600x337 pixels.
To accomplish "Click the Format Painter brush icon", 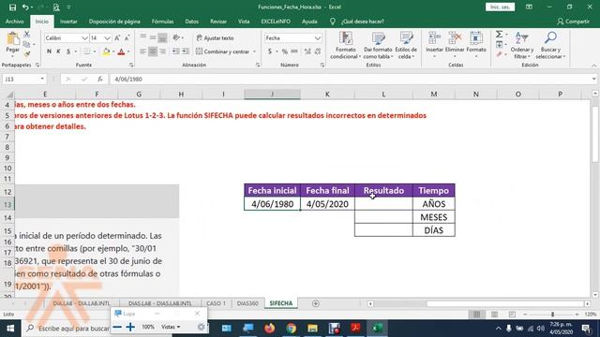I will coord(27,54).
